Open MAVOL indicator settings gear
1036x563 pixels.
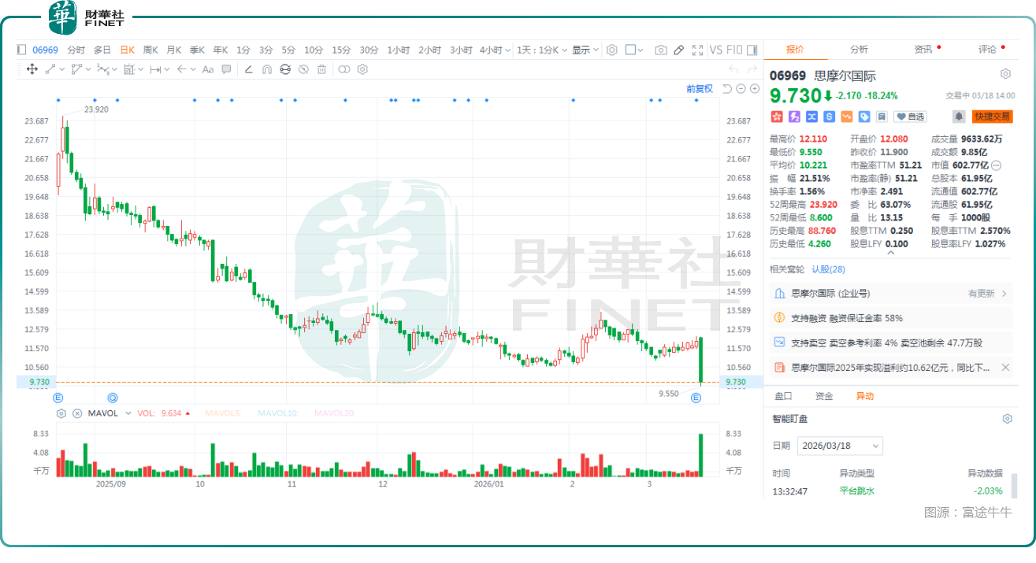coord(61,413)
